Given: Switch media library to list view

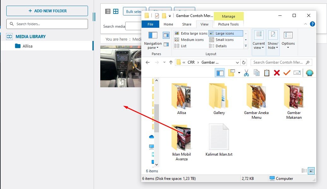Looking at the screenshot, I should [x=108, y=11].
